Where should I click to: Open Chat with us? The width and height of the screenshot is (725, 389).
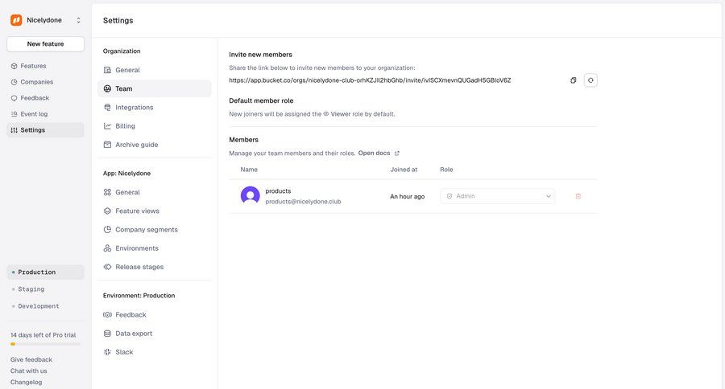pos(29,371)
